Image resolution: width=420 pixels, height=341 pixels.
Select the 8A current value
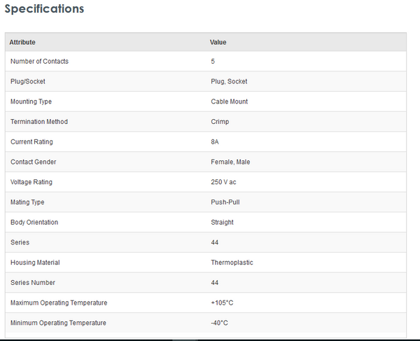pyautogui.click(x=216, y=142)
